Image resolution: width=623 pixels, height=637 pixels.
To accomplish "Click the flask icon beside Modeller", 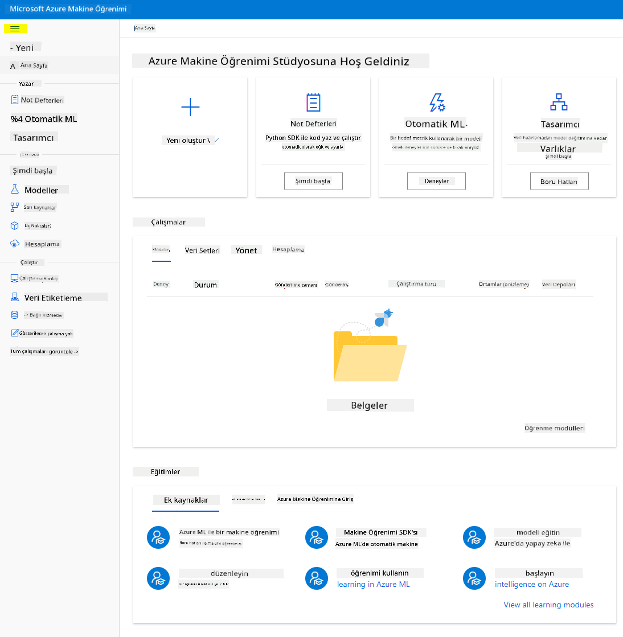I will [x=15, y=190].
